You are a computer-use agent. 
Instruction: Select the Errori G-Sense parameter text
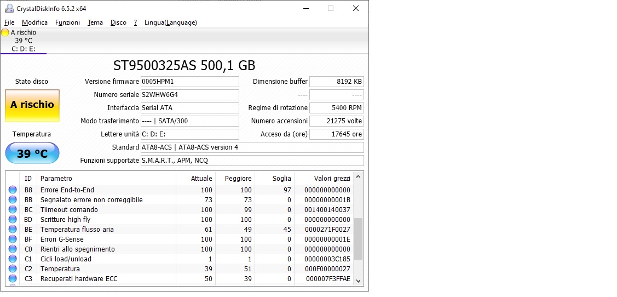click(62, 239)
